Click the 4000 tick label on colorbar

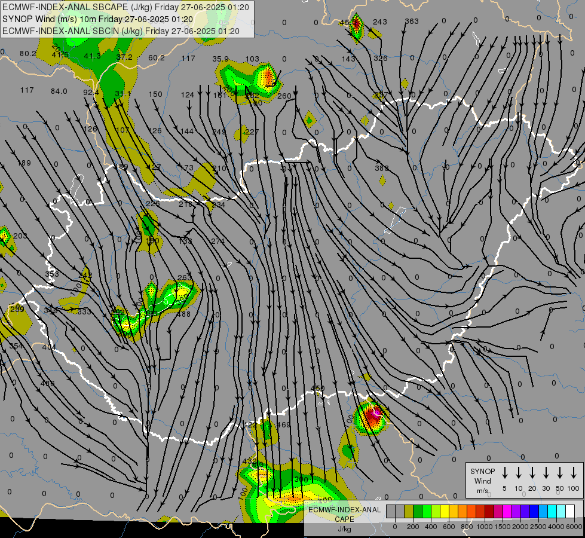(x=556, y=527)
